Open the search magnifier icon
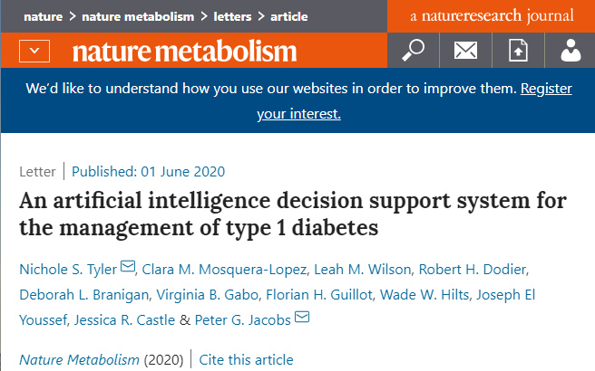The height and width of the screenshot is (371, 595). click(x=414, y=51)
